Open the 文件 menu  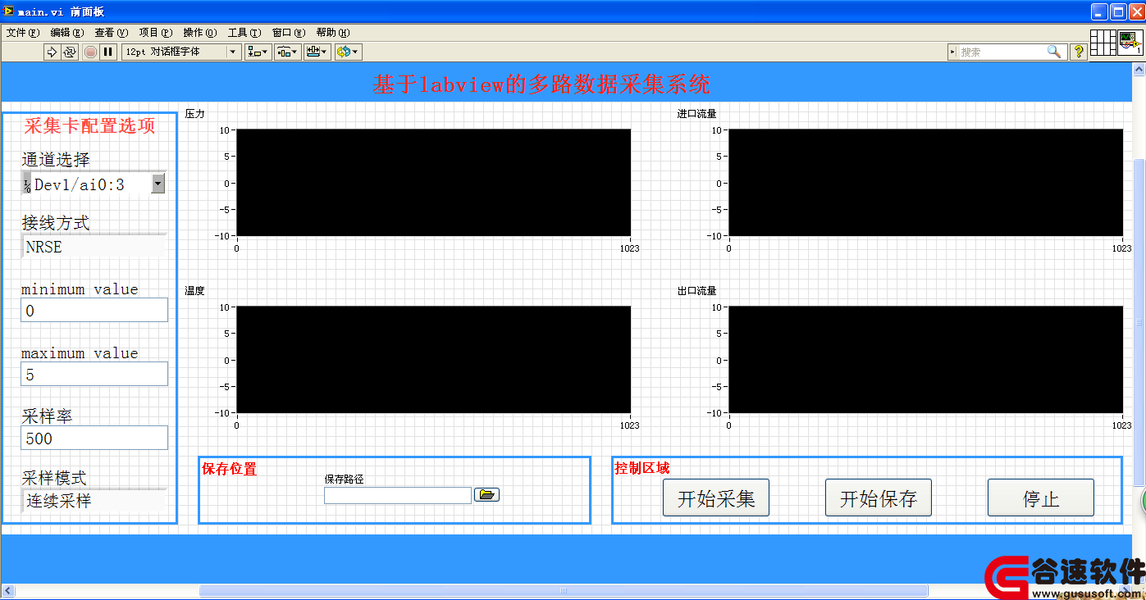coord(23,33)
